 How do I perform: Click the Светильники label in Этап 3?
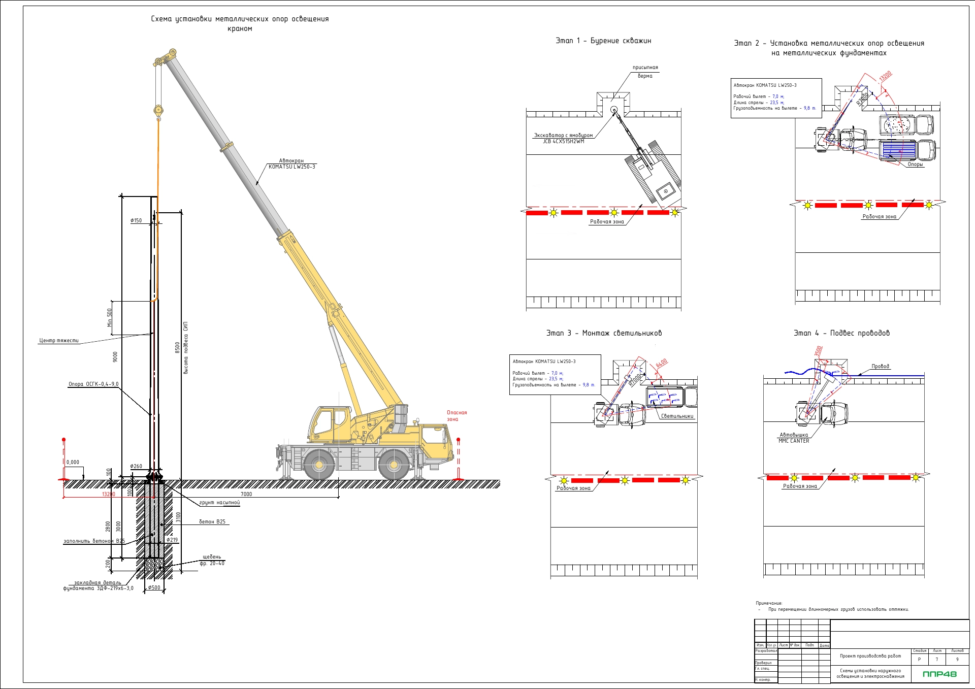[677, 416]
